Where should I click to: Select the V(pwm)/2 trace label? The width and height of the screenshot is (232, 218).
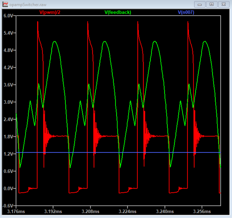(x=50, y=12)
